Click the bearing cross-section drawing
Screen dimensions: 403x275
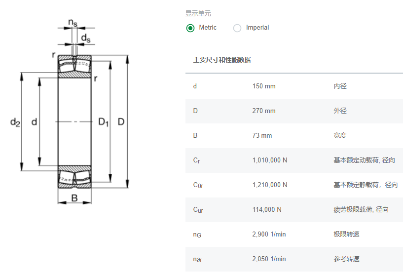[70, 111]
